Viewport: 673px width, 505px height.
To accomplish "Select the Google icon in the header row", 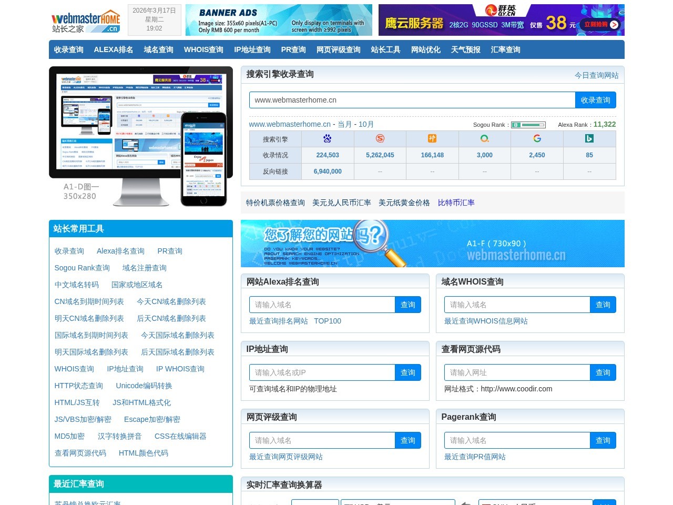I will point(537,138).
